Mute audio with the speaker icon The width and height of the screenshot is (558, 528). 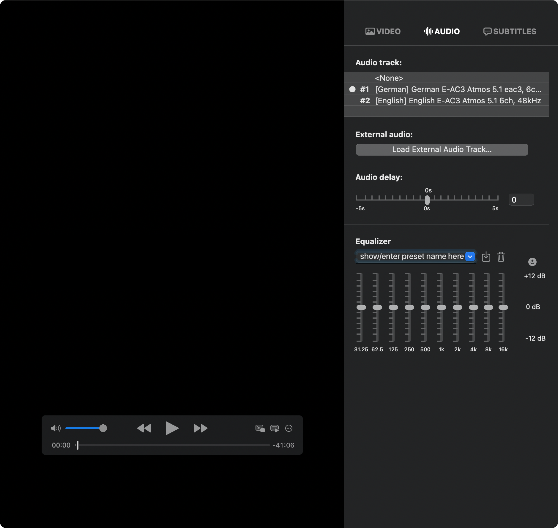56,428
